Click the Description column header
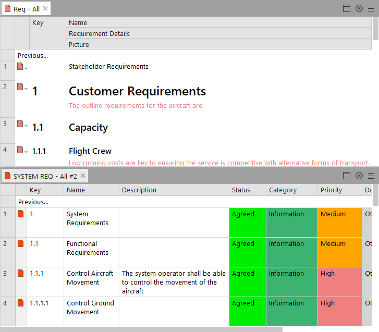379x332 pixels. click(174, 190)
